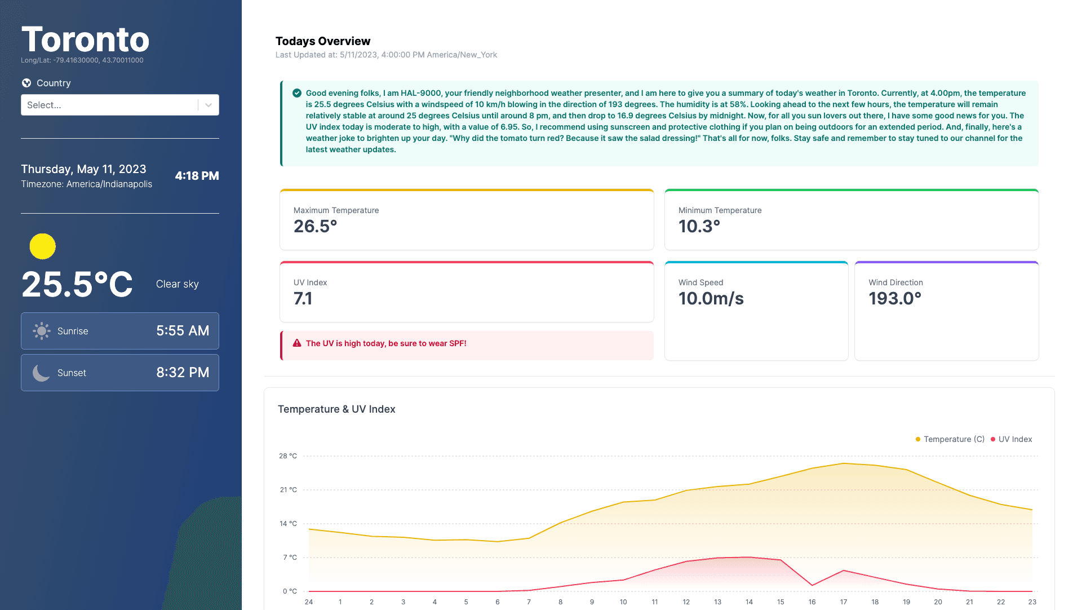Click the Maximum Temperature 26.5° value
Image resolution: width=1073 pixels, height=610 pixels.
coord(315,226)
